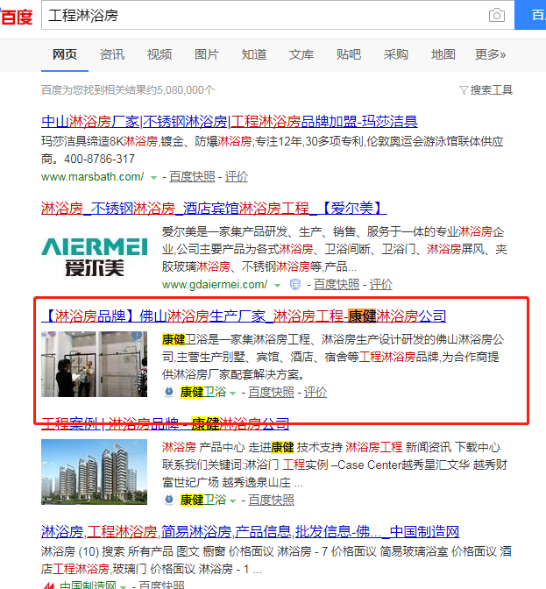
Task: Expand the arrow after www.marsbath.com/
Action: click(x=153, y=178)
